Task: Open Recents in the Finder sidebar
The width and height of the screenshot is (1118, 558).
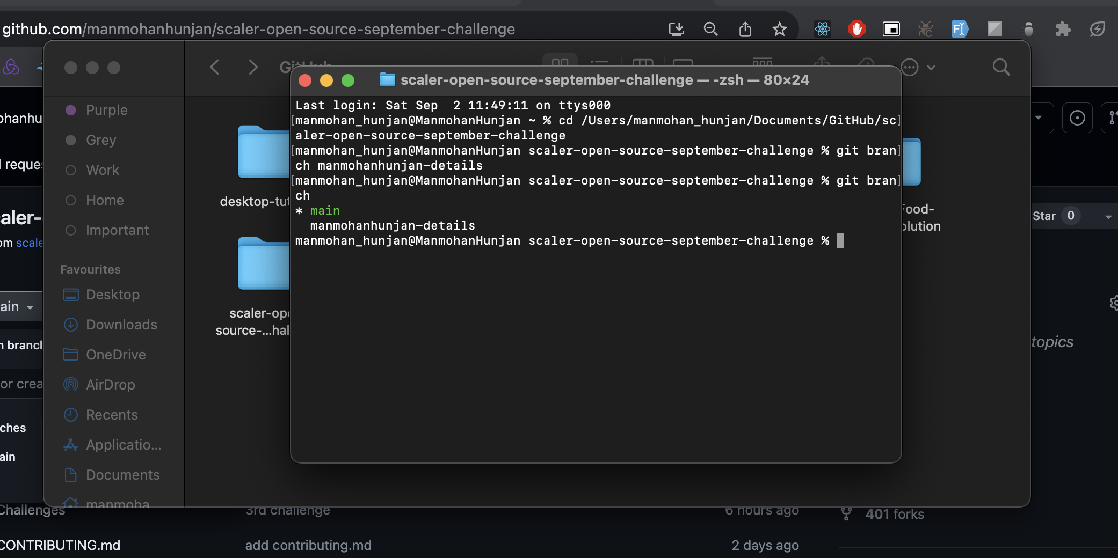Action: click(x=111, y=414)
